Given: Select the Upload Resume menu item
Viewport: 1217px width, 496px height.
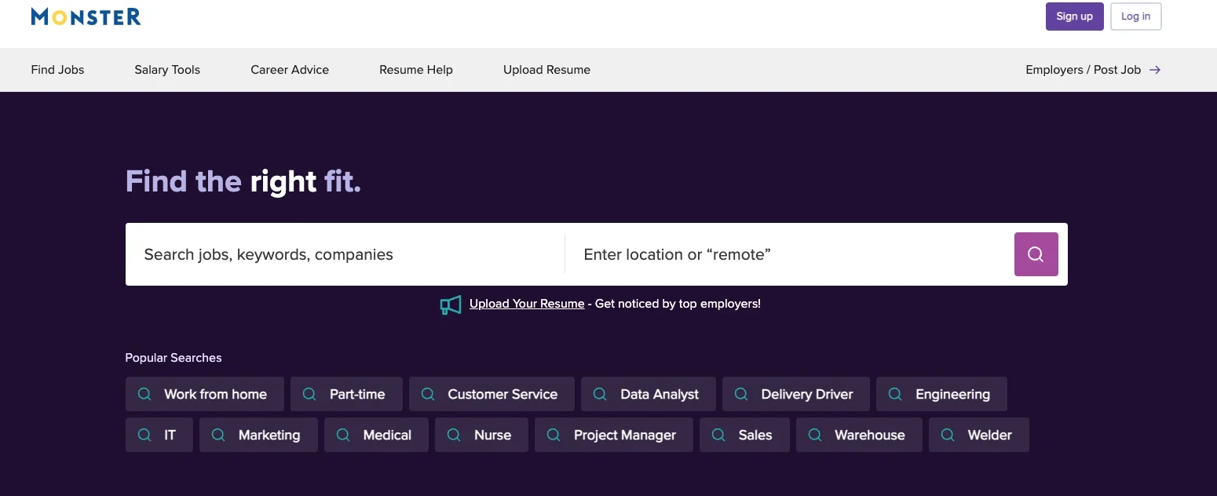Looking at the screenshot, I should click(546, 69).
